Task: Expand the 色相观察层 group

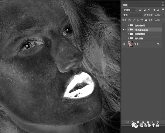Action: (x=128, y=25)
